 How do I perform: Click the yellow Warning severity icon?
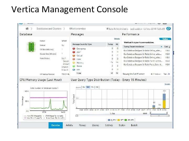tap(74, 63)
